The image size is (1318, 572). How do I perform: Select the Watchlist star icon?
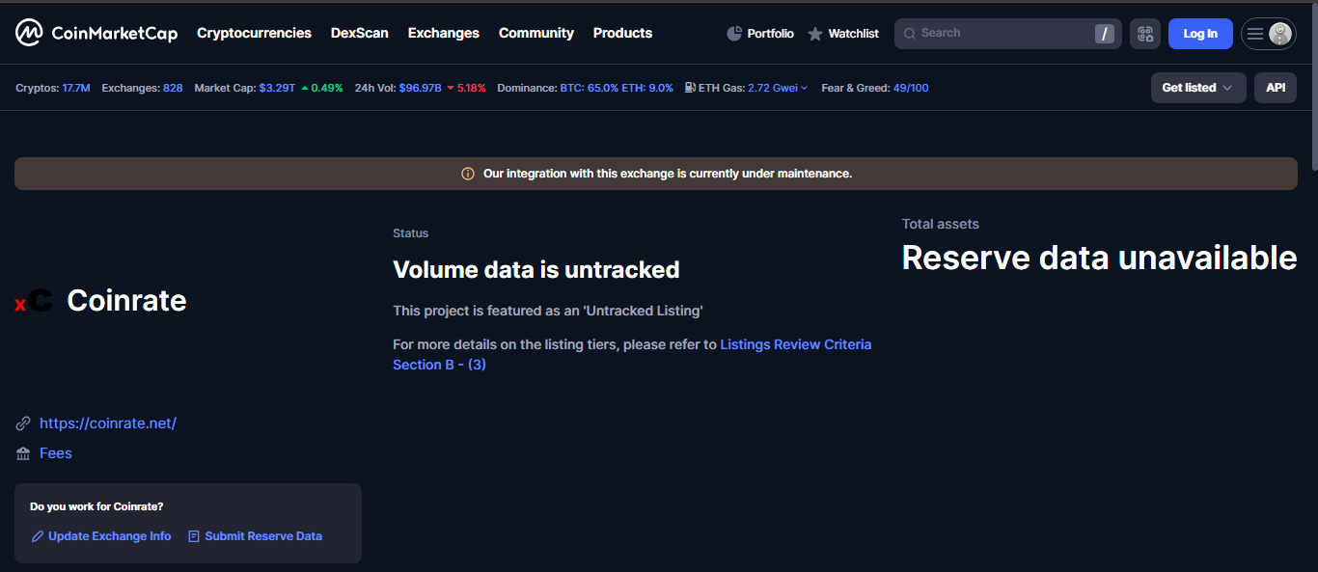(x=815, y=33)
